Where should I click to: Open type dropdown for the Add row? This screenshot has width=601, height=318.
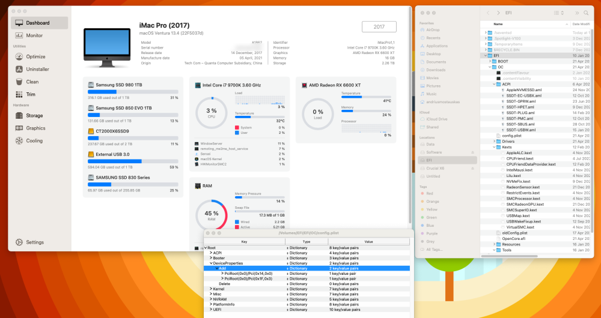tap(287, 269)
